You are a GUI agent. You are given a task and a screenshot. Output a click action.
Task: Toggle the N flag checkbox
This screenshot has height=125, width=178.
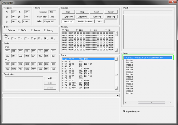6,39
